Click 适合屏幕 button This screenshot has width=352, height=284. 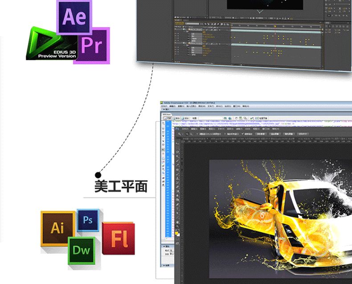(x=275, y=134)
